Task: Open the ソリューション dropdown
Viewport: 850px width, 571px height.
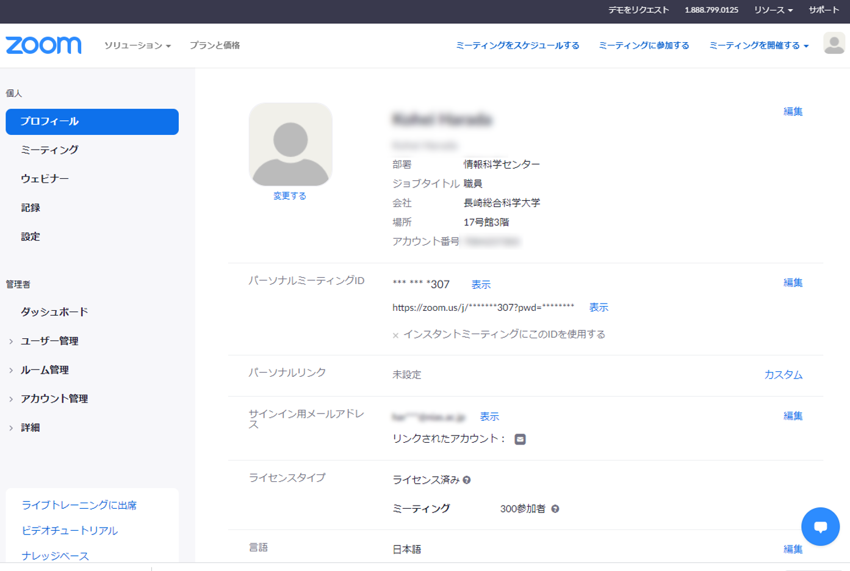Action: [x=137, y=45]
